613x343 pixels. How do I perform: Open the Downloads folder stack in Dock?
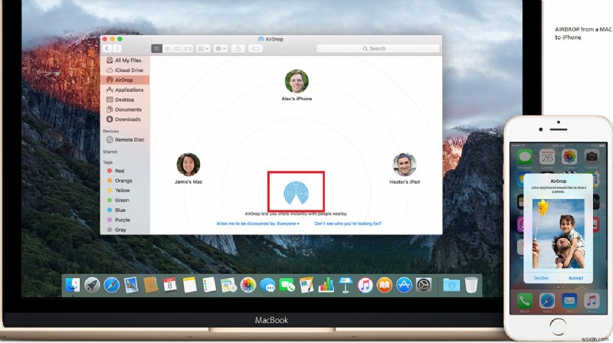(x=451, y=285)
